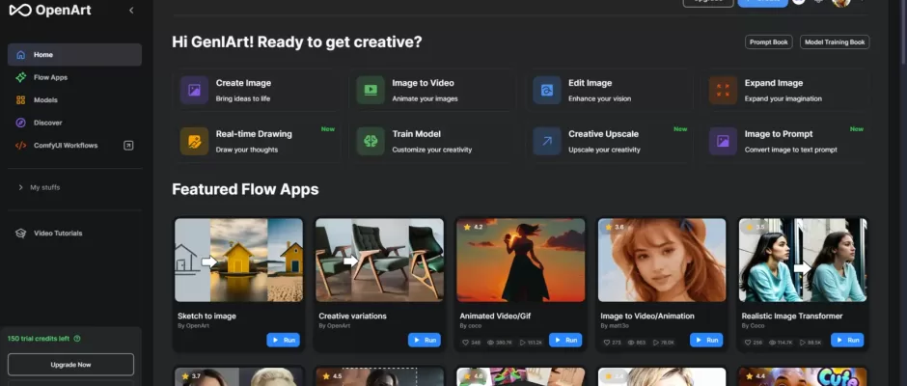This screenshot has height=386, width=907.
Task: Open the Model Training Book
Action: click(835, 42)
